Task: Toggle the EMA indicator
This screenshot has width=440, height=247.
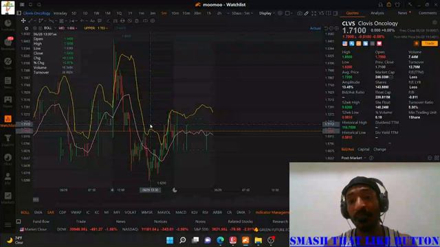Action: click(x=38, y=213)
